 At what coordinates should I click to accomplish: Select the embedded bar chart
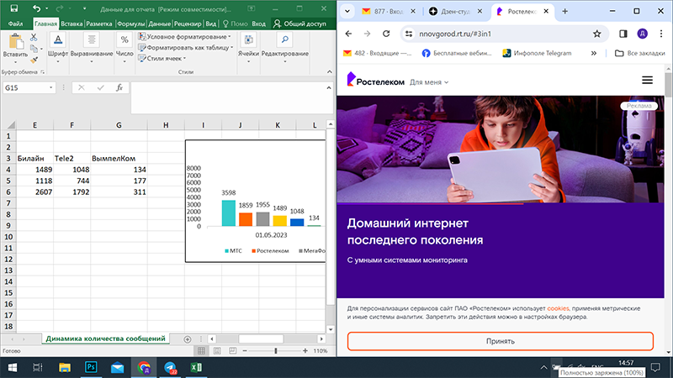tap(256, 201)
